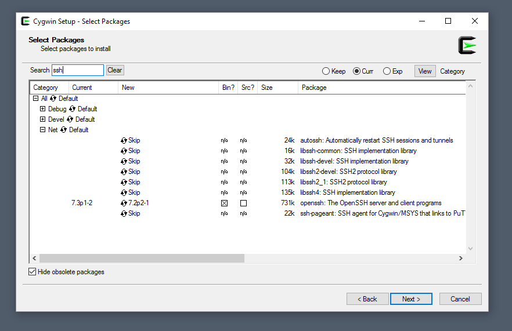Expand the Devel category
Screen dimensions: 512x331
pos(43,119)
